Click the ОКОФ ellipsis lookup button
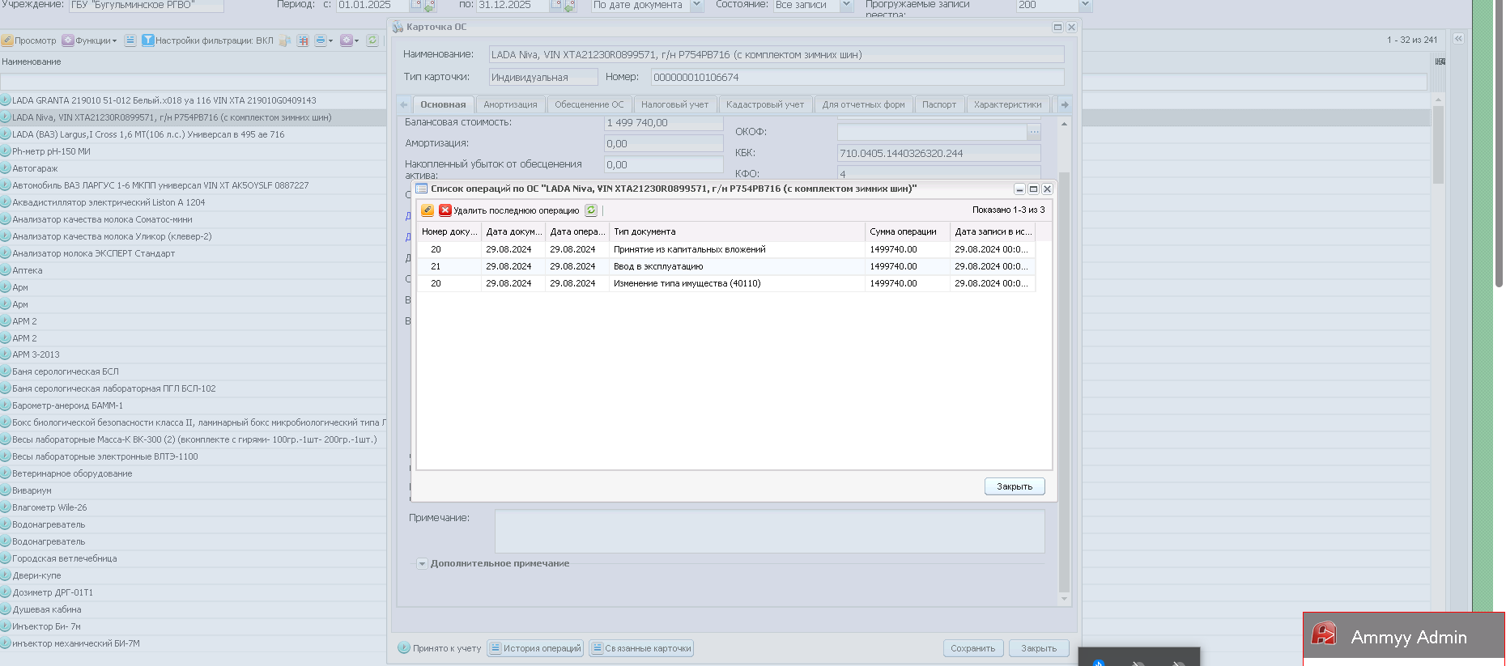 1034,132
